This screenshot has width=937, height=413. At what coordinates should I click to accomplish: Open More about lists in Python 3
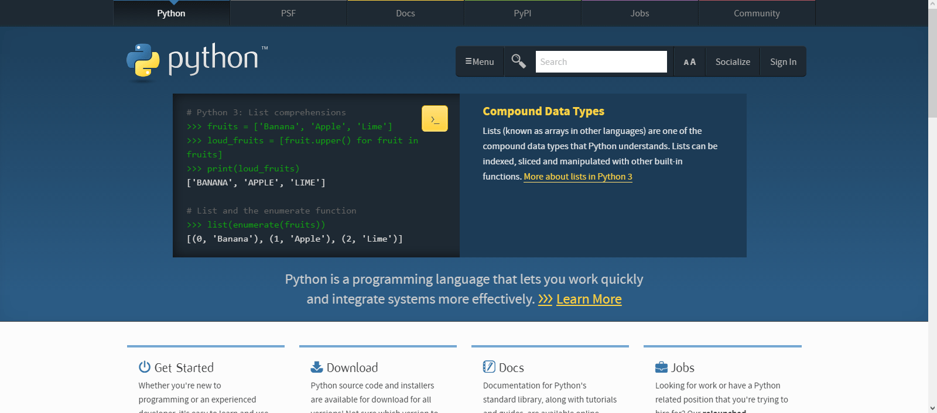click(x=578, y=177)
